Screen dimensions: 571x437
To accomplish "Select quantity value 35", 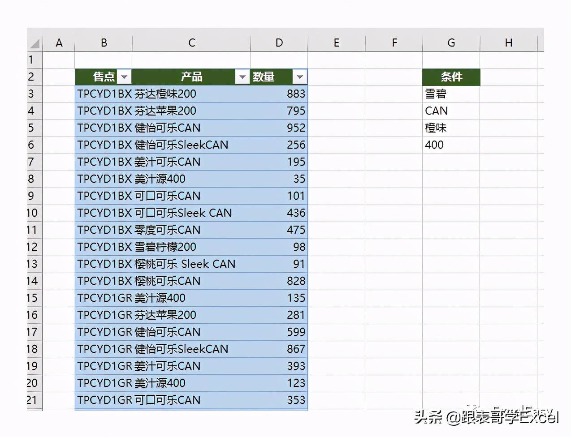I will coord(279,179).
